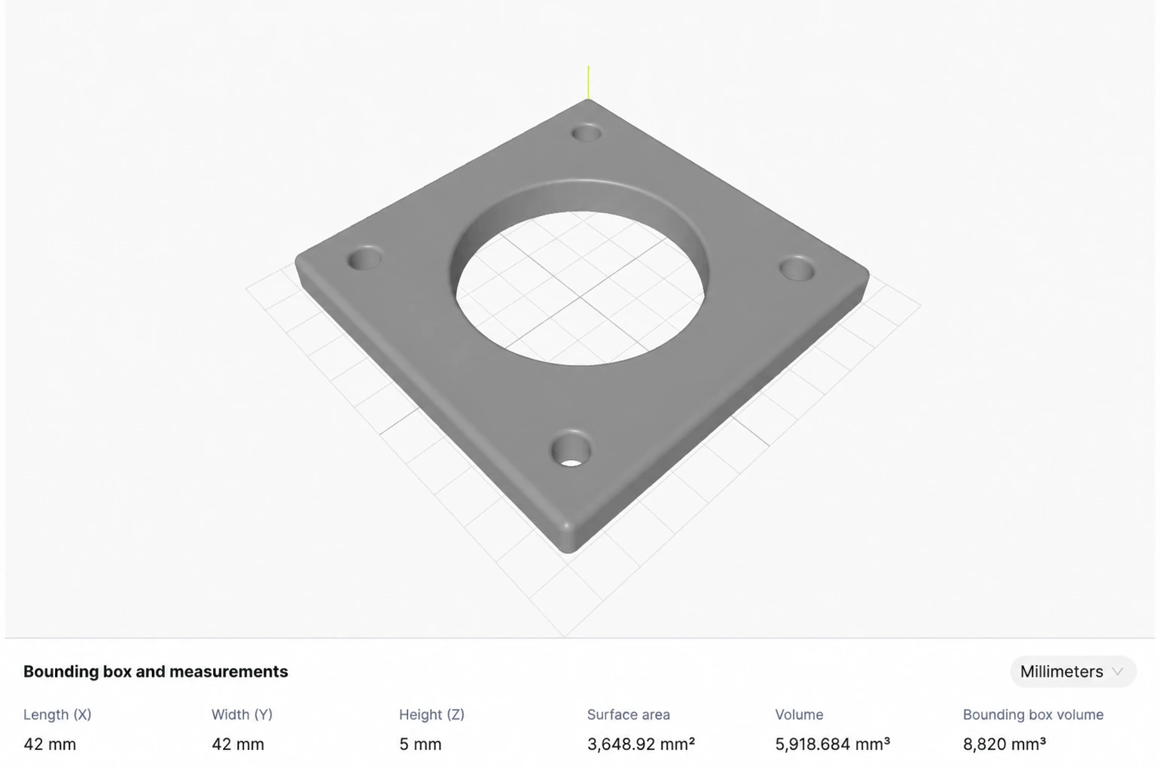
Task: Click the 'Volume' label
Action: pos(800,715)
